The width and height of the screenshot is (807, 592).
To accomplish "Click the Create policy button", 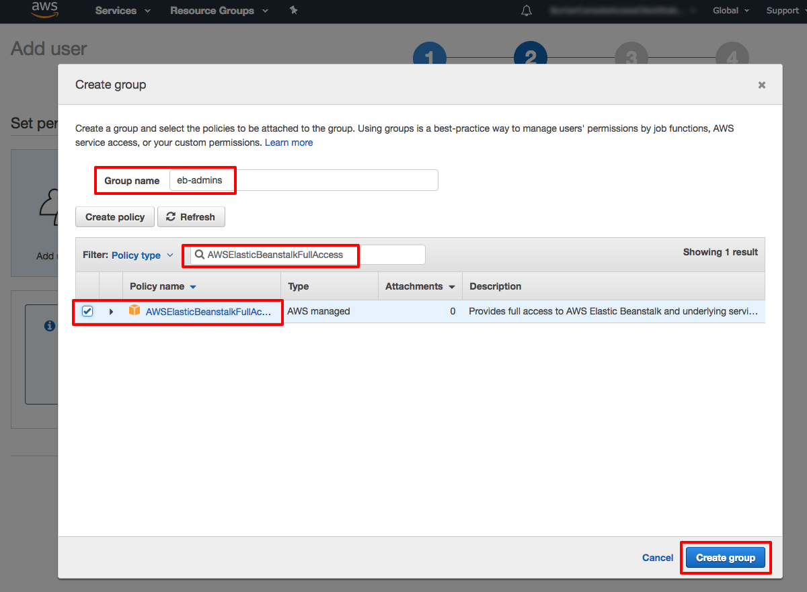I will [x=115, y=217].
